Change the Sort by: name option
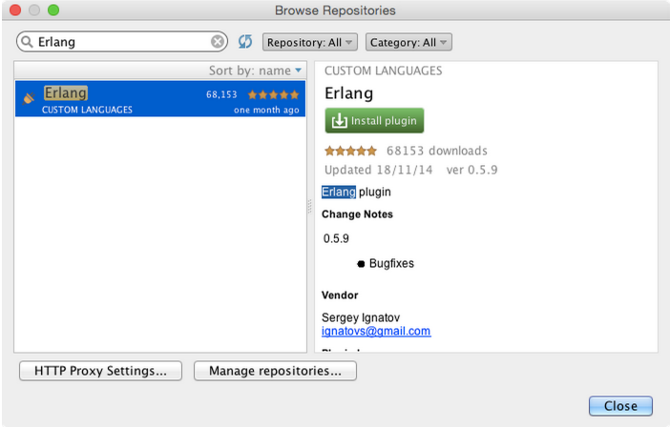The height and width of the screenshot is (427, 670). point(255,71)
